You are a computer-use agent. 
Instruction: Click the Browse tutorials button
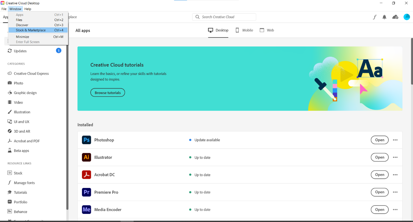(108, 93)
